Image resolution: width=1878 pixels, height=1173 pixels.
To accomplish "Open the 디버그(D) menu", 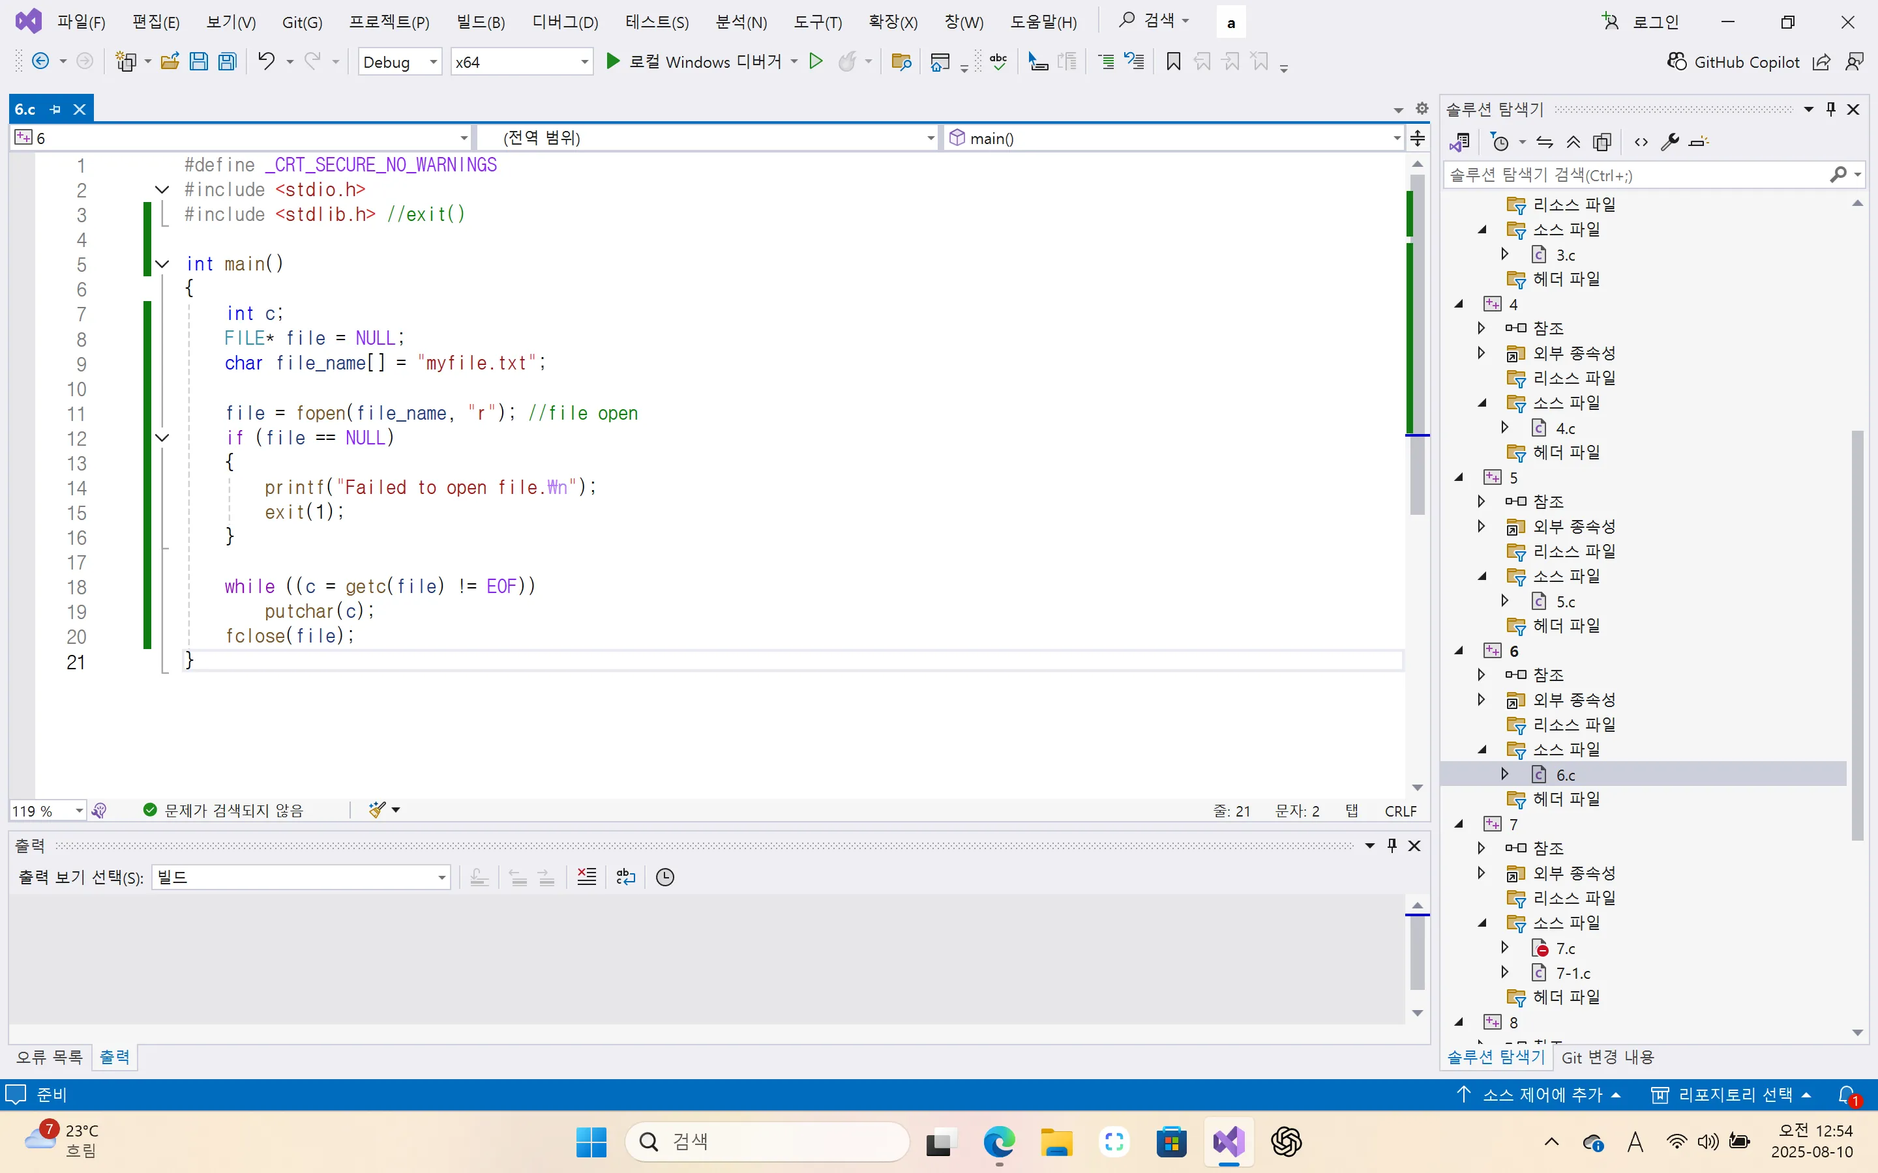I will [565, 22].
